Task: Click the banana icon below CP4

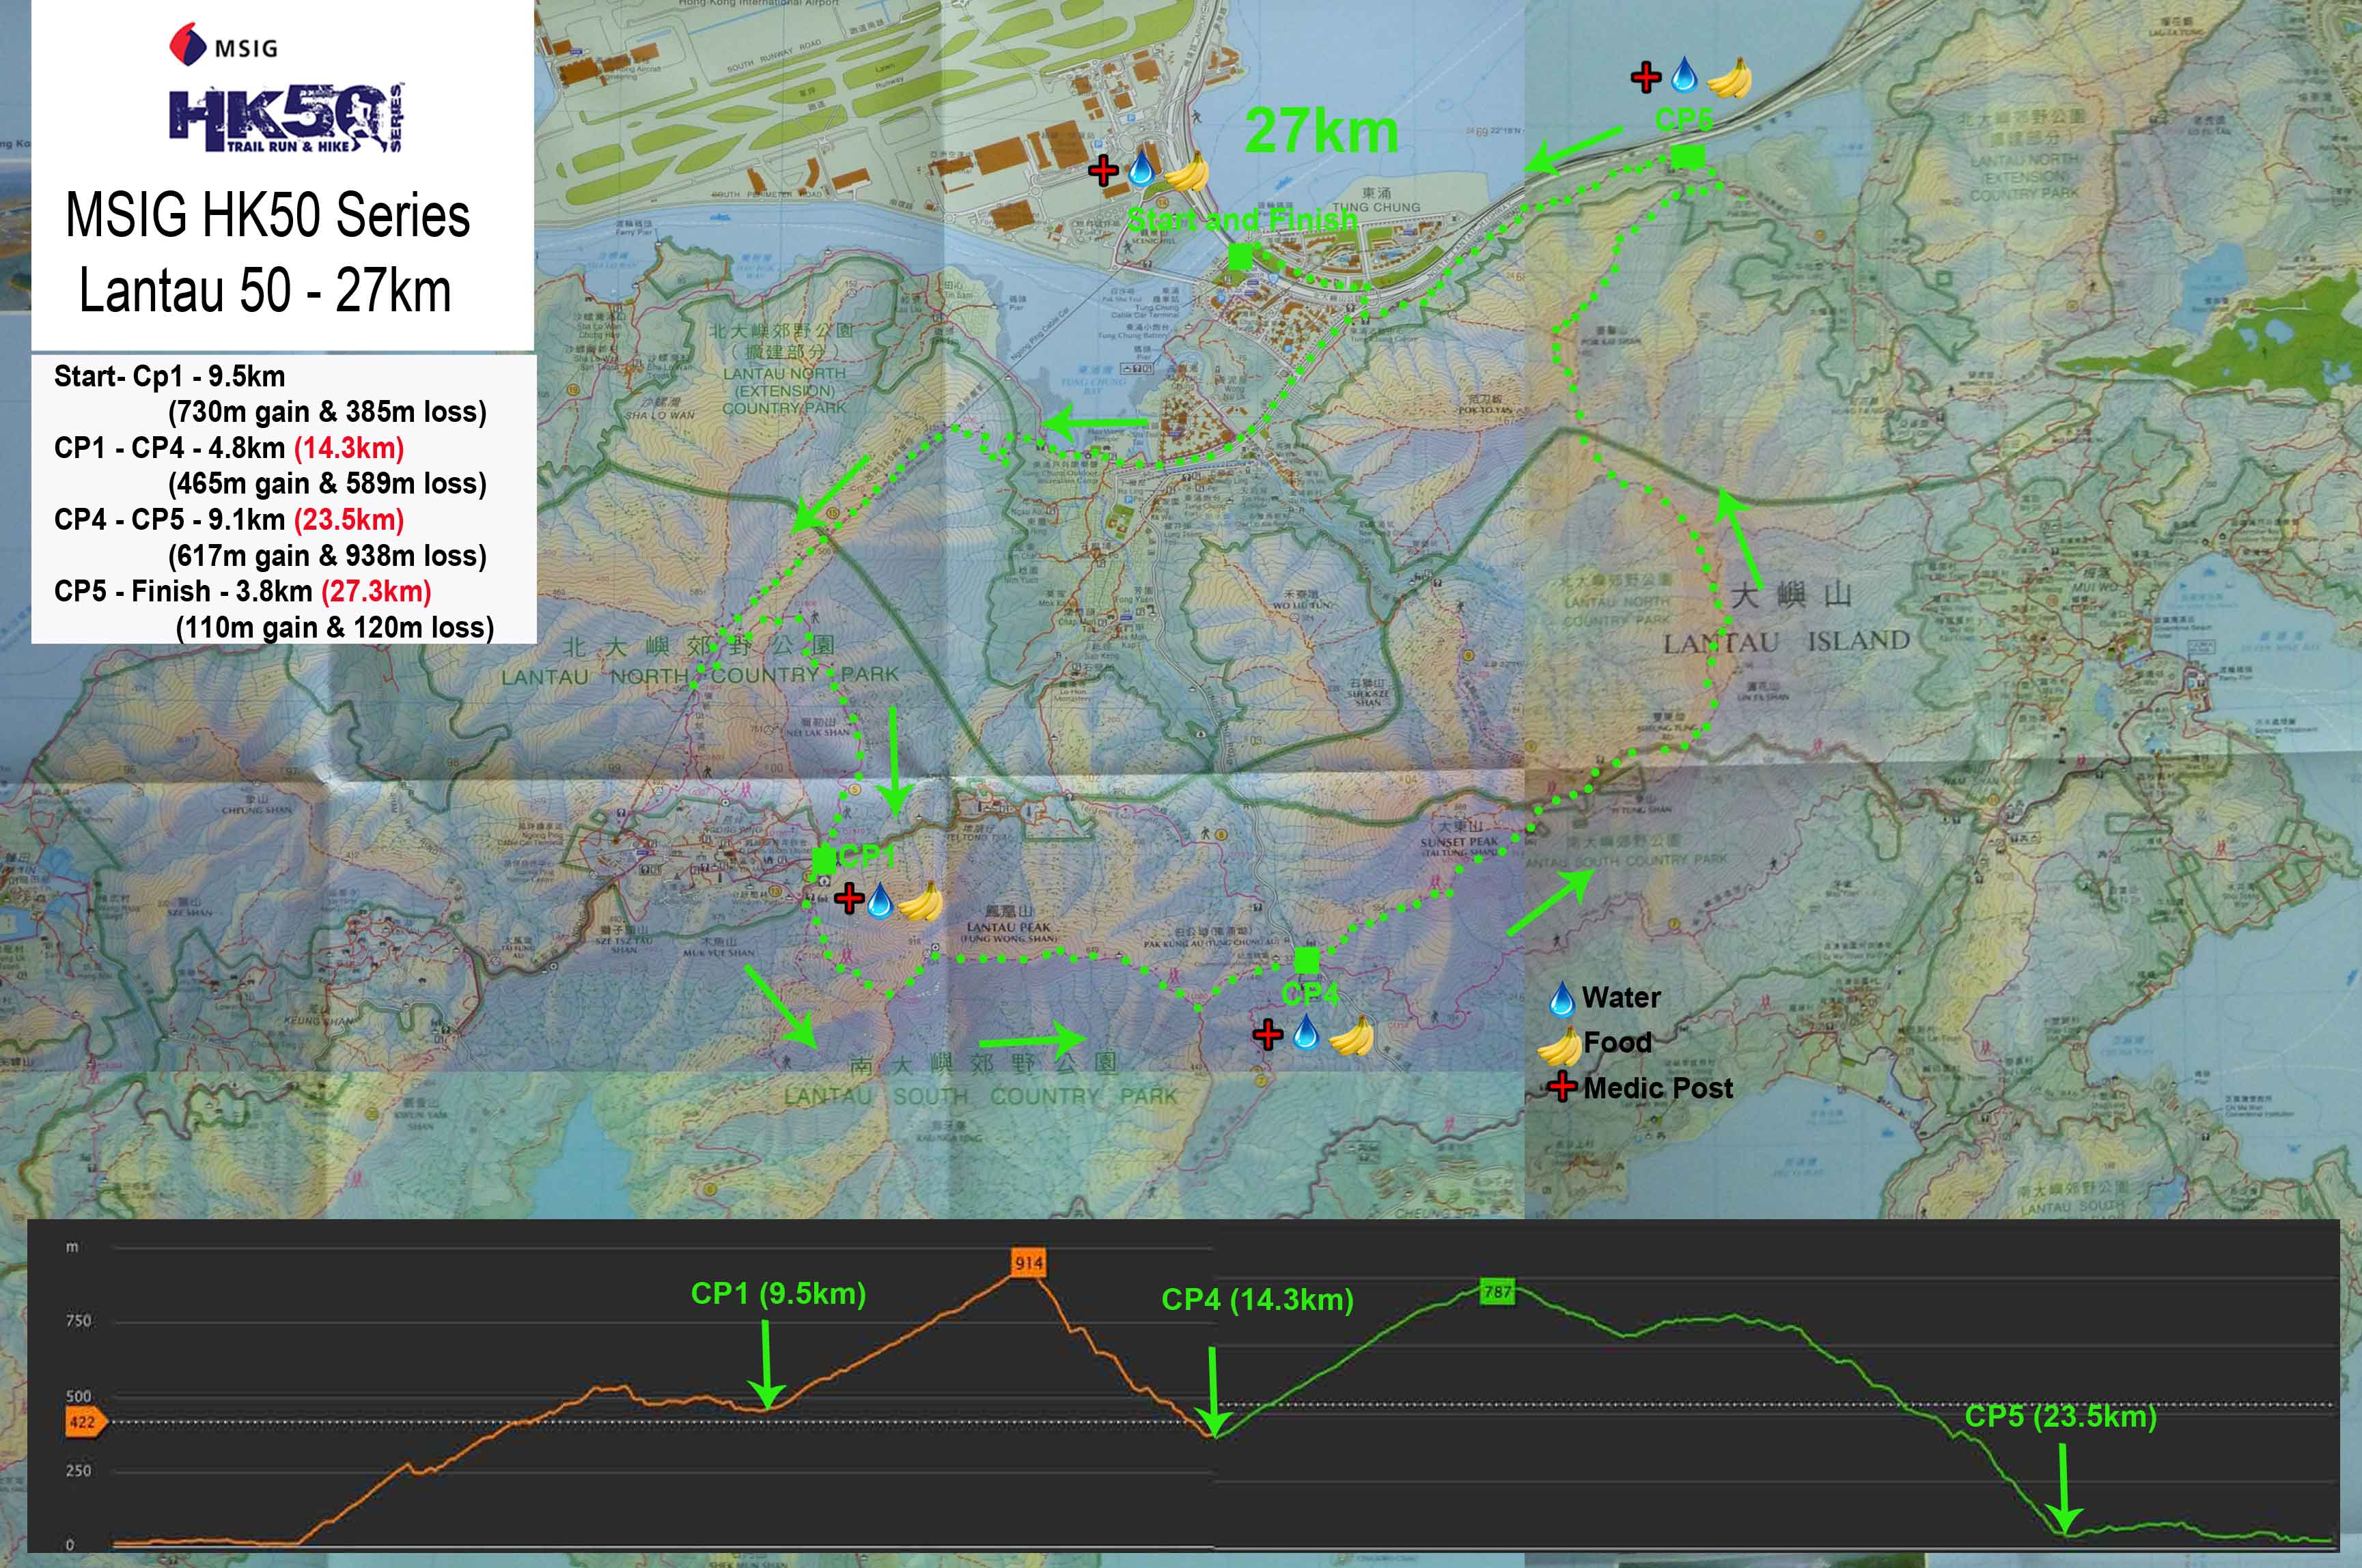Action: 1352,1037
